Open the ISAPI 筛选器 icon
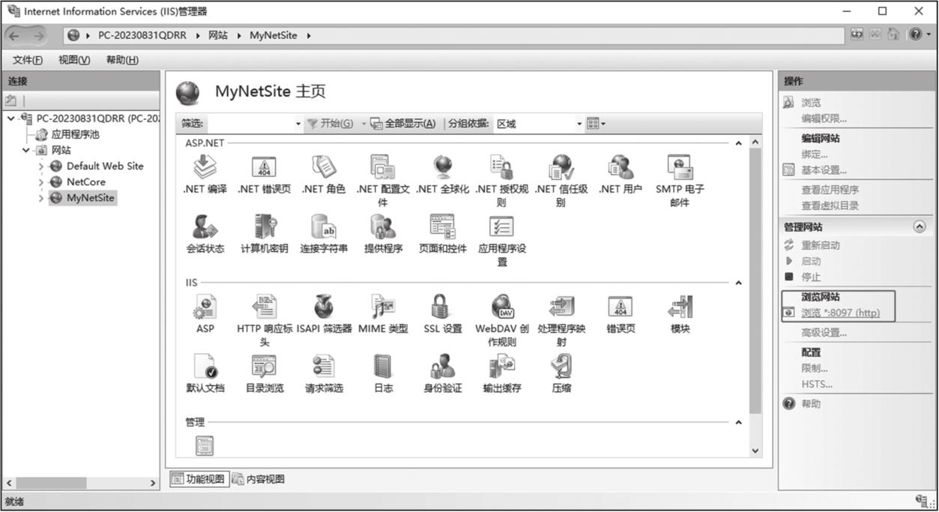Viewport: 939px width, 512px height. coord(323,307)
